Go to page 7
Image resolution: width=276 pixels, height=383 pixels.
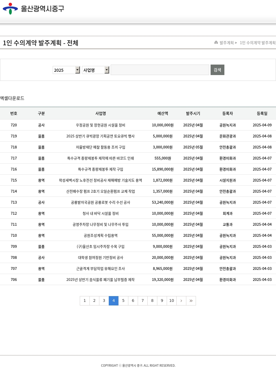coord(143,301)
